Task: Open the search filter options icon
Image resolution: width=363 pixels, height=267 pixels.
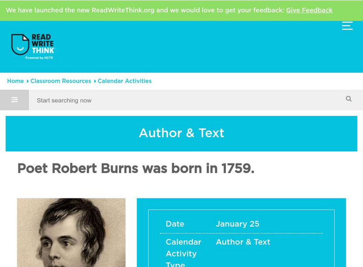Action: click(x=15, y=100)
